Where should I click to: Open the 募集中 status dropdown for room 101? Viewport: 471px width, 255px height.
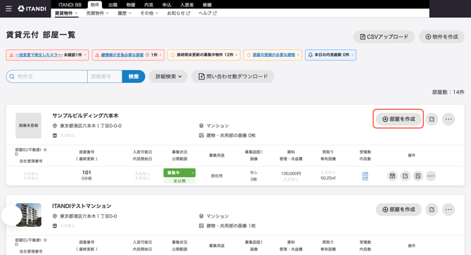pyautogui.click(x=179, y=173)
